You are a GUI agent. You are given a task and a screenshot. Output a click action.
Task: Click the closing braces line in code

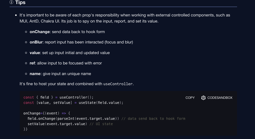(x=26, y=129)
